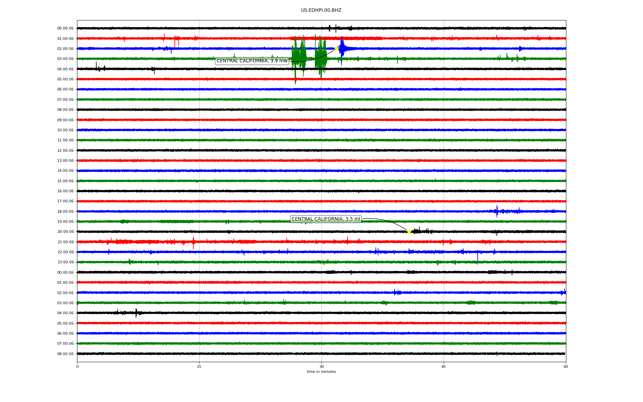Click the 30 tick on the time axis
Screen dimensions: 643x402
pyautogui.click(x=321, y=366)
